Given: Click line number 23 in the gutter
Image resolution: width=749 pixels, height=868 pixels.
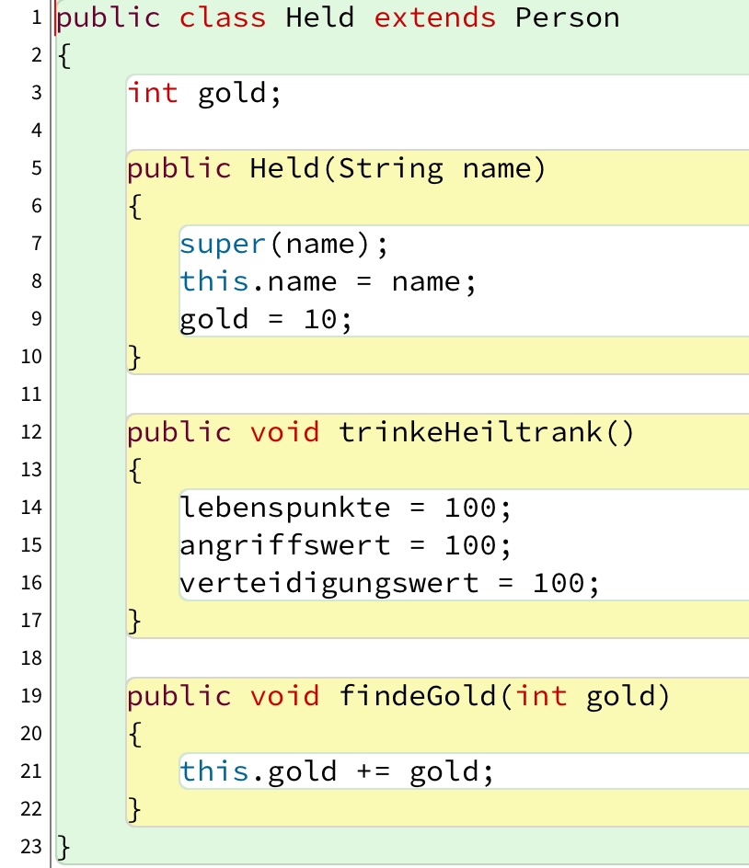Looking at the screenshot, I should (31, 847).
